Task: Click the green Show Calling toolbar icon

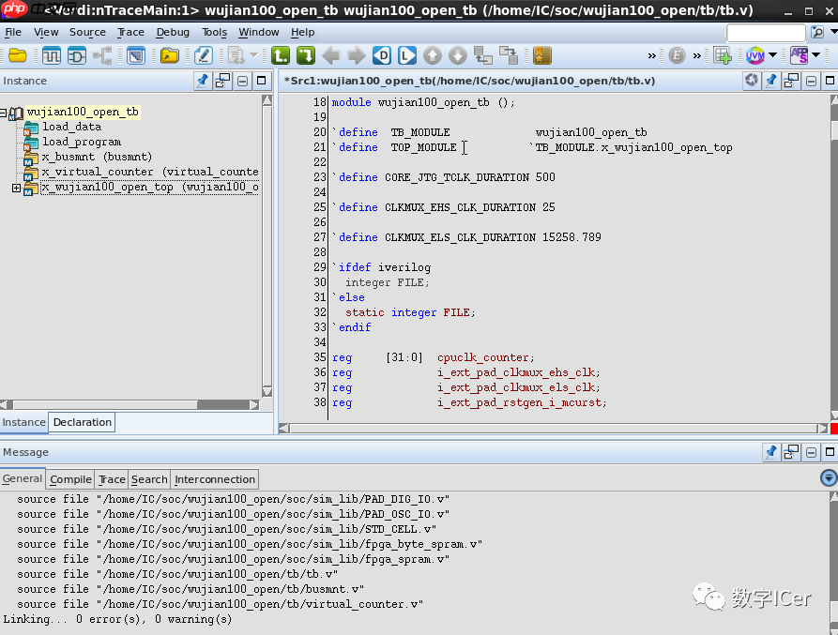Action: [280, 55]
